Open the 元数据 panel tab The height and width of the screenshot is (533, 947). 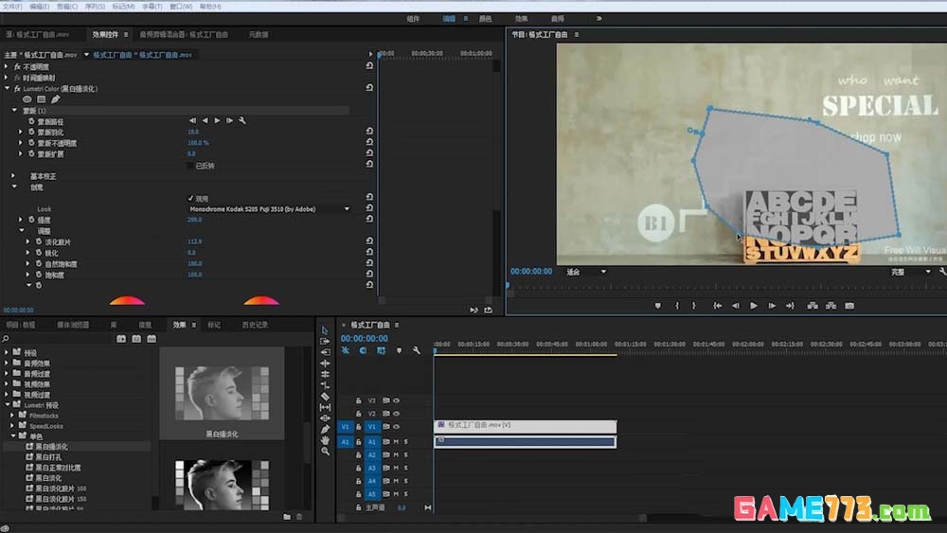click(258, 34)
